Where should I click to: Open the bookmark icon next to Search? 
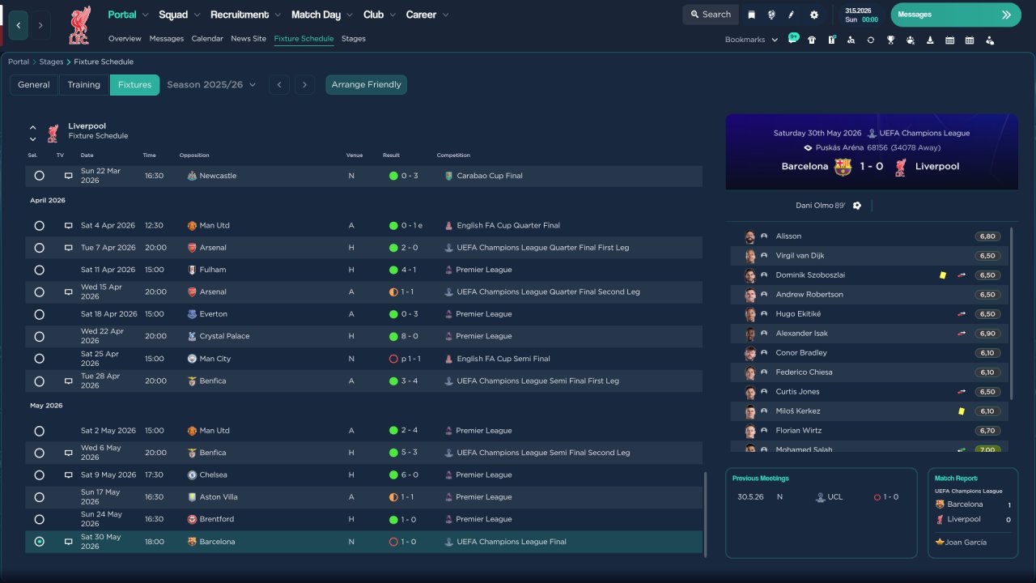coord(751,15)
